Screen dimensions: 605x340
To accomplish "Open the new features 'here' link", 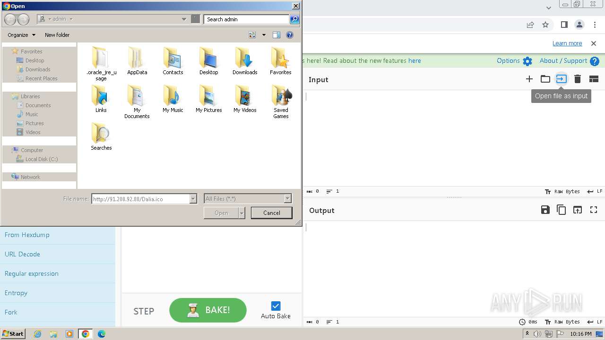I will (415, 61).
